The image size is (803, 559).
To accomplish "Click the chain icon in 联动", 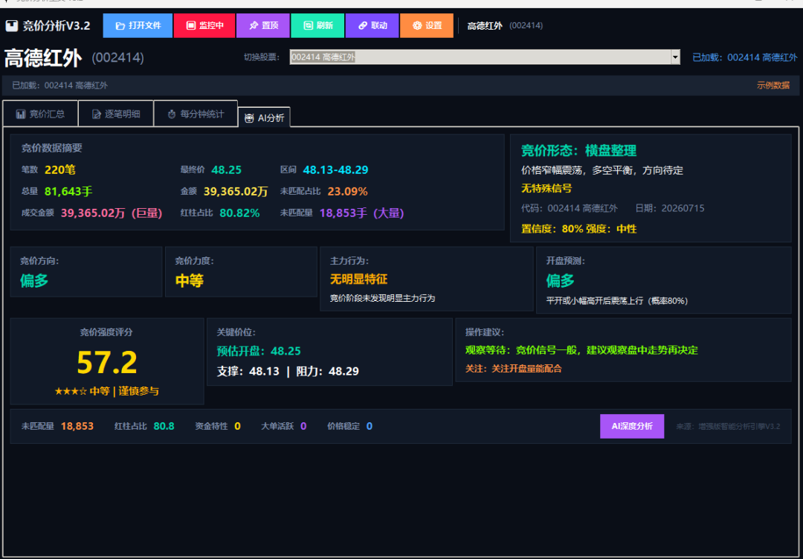I will click(x=363, y=25).
